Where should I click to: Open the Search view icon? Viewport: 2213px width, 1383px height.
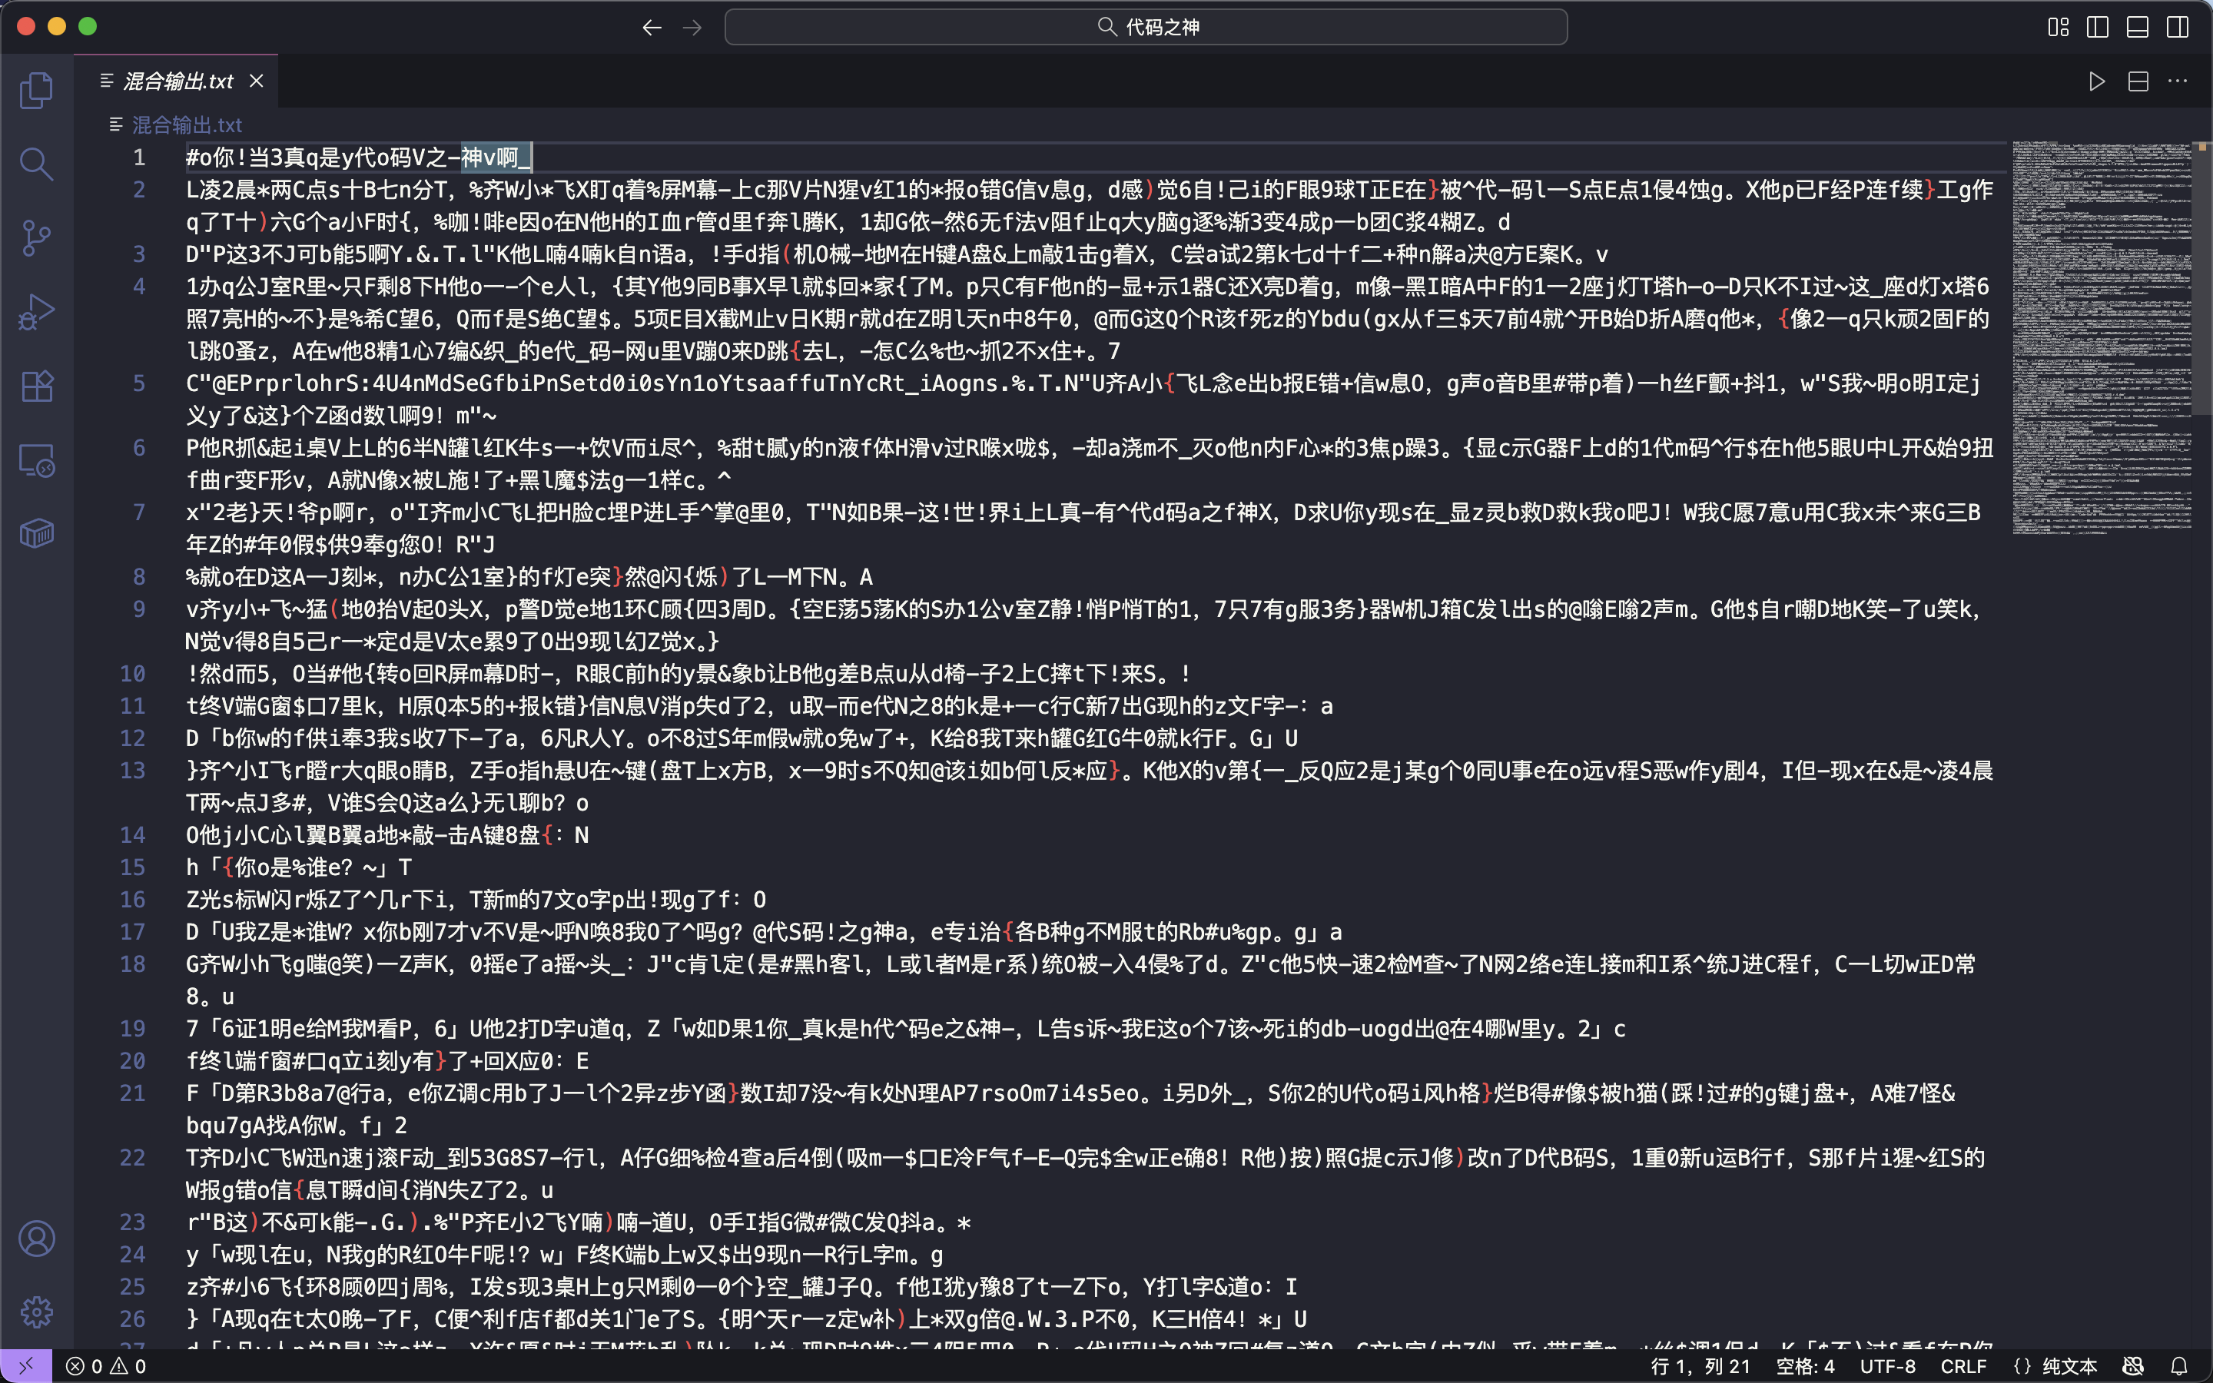pos(37,164)
